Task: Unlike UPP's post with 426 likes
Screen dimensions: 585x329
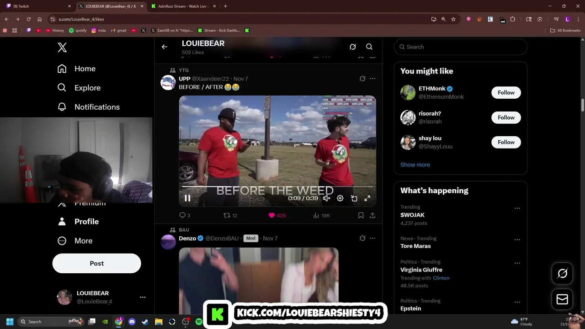Action: coord(277,215)
